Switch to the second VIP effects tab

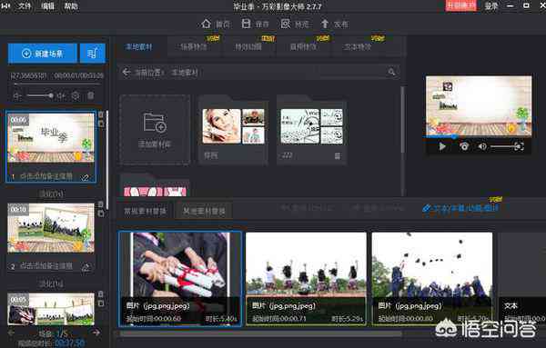(194, 47)
